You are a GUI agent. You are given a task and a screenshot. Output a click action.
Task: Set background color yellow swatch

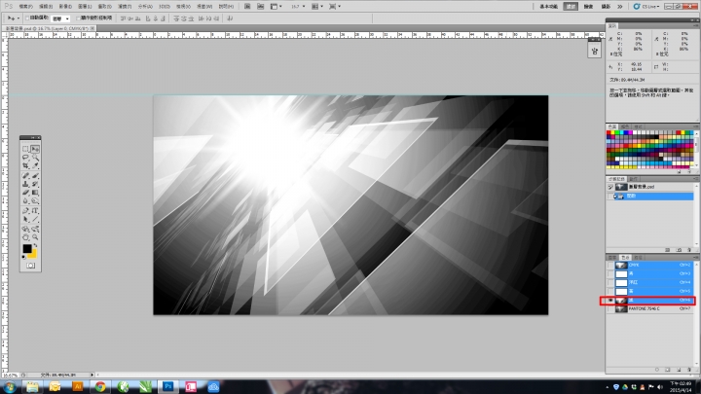coord(33,255)
